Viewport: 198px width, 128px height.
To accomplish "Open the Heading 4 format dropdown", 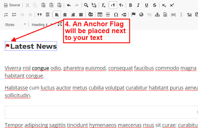I will click(42, 25).
